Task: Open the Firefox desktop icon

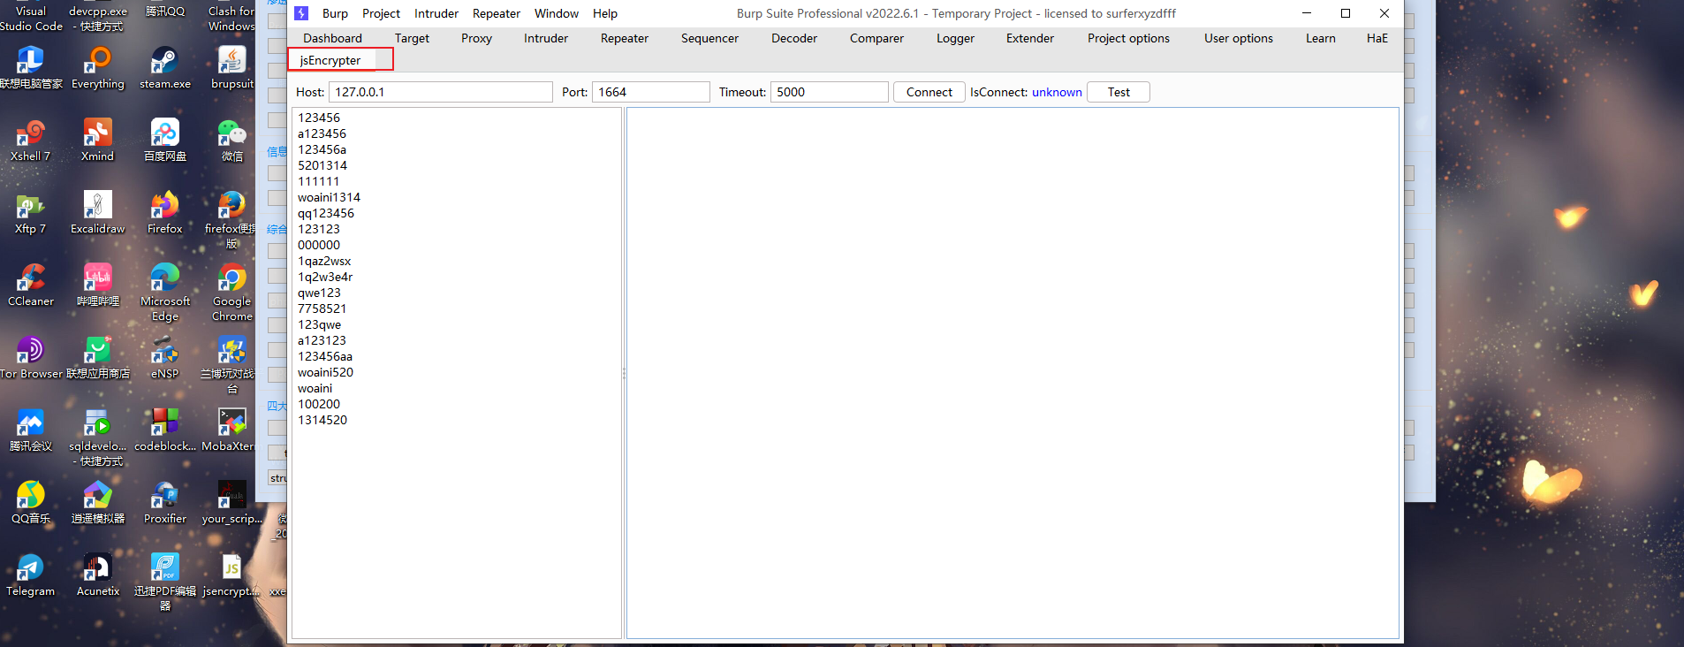Action: tap(165, 213)
